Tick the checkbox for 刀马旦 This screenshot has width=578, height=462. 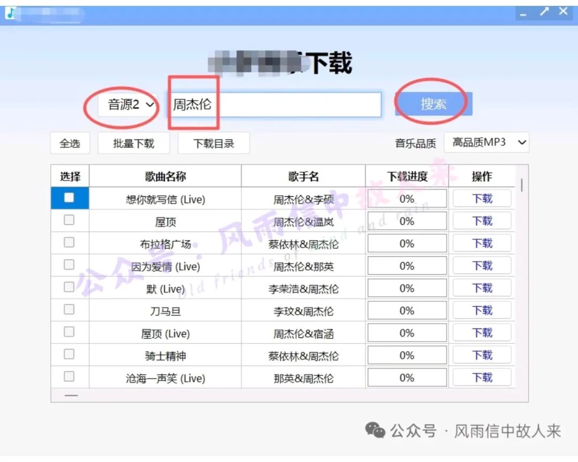(x=69, y=310)
